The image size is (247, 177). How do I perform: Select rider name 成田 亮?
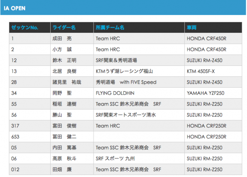(x=62, y=38)
